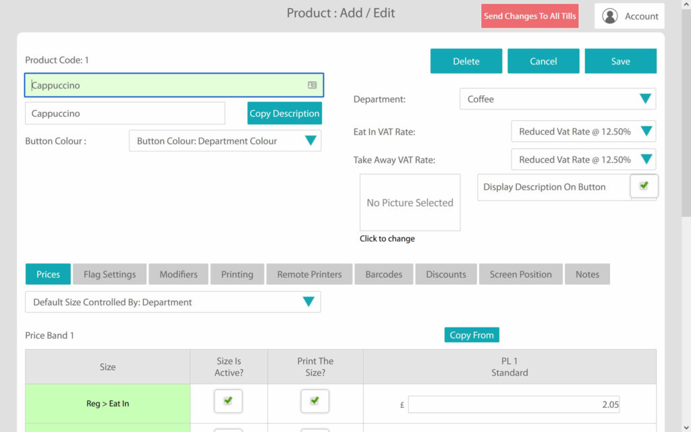Save the product changes

[621, 61]
